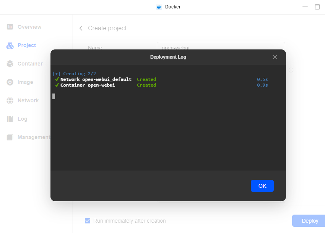The image size is (325, 233).
Task: Maximize the Docker window
Action: [317, 7]
